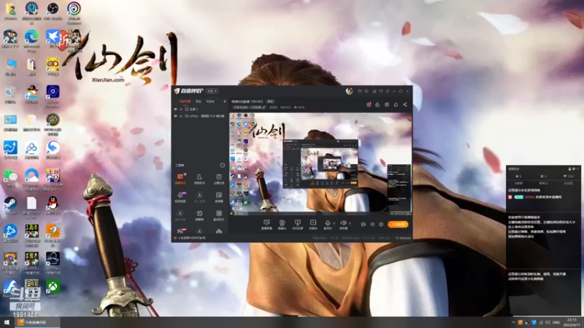Open the OBS Studio desktop shortcut
Viewport: 584px width, 328px height.
53,10
